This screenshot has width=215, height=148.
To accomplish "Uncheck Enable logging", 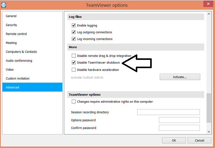I will [74, 25].
